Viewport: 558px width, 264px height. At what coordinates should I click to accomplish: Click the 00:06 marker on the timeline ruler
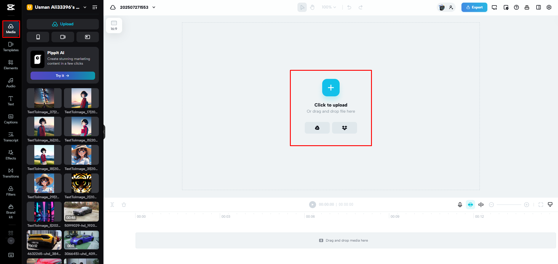(x=310, y=217)
